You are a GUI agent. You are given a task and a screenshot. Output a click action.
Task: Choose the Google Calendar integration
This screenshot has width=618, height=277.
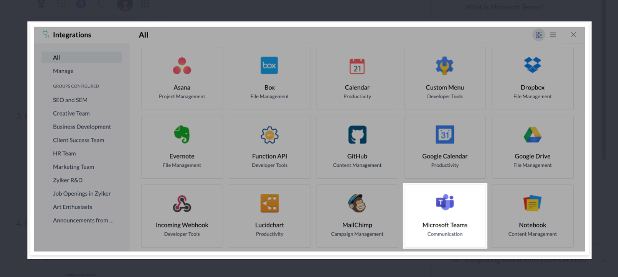pos(445,147)
